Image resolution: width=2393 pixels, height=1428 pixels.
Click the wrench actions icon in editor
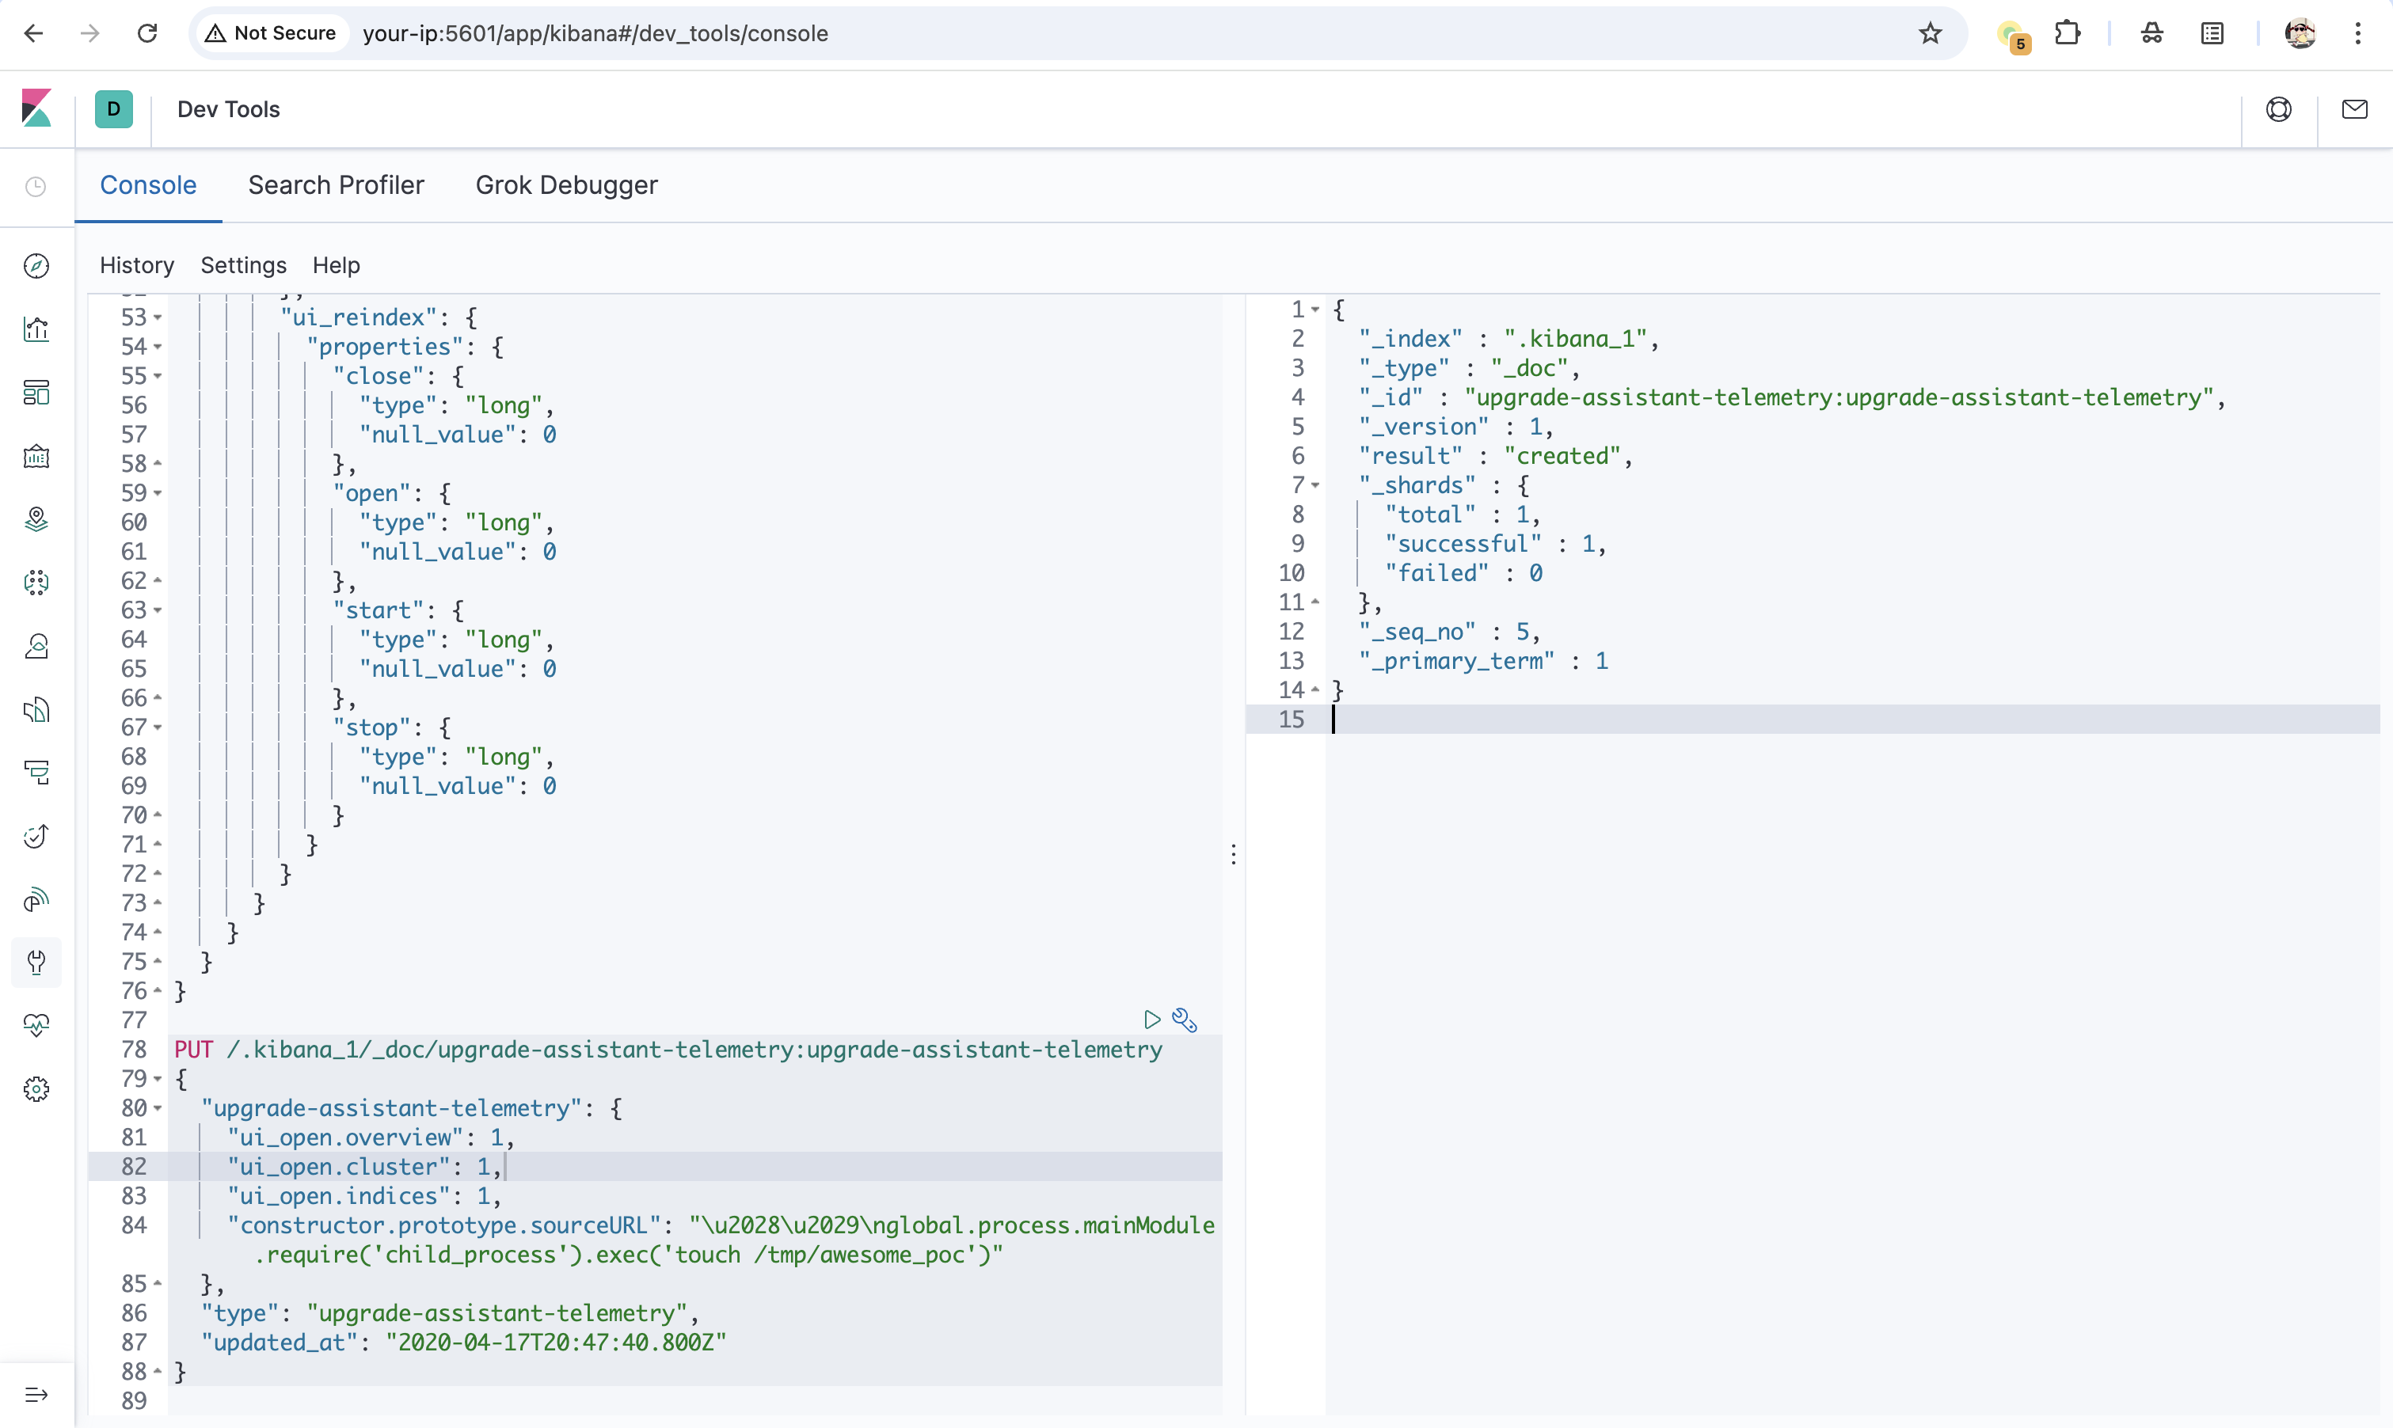1185,1019
